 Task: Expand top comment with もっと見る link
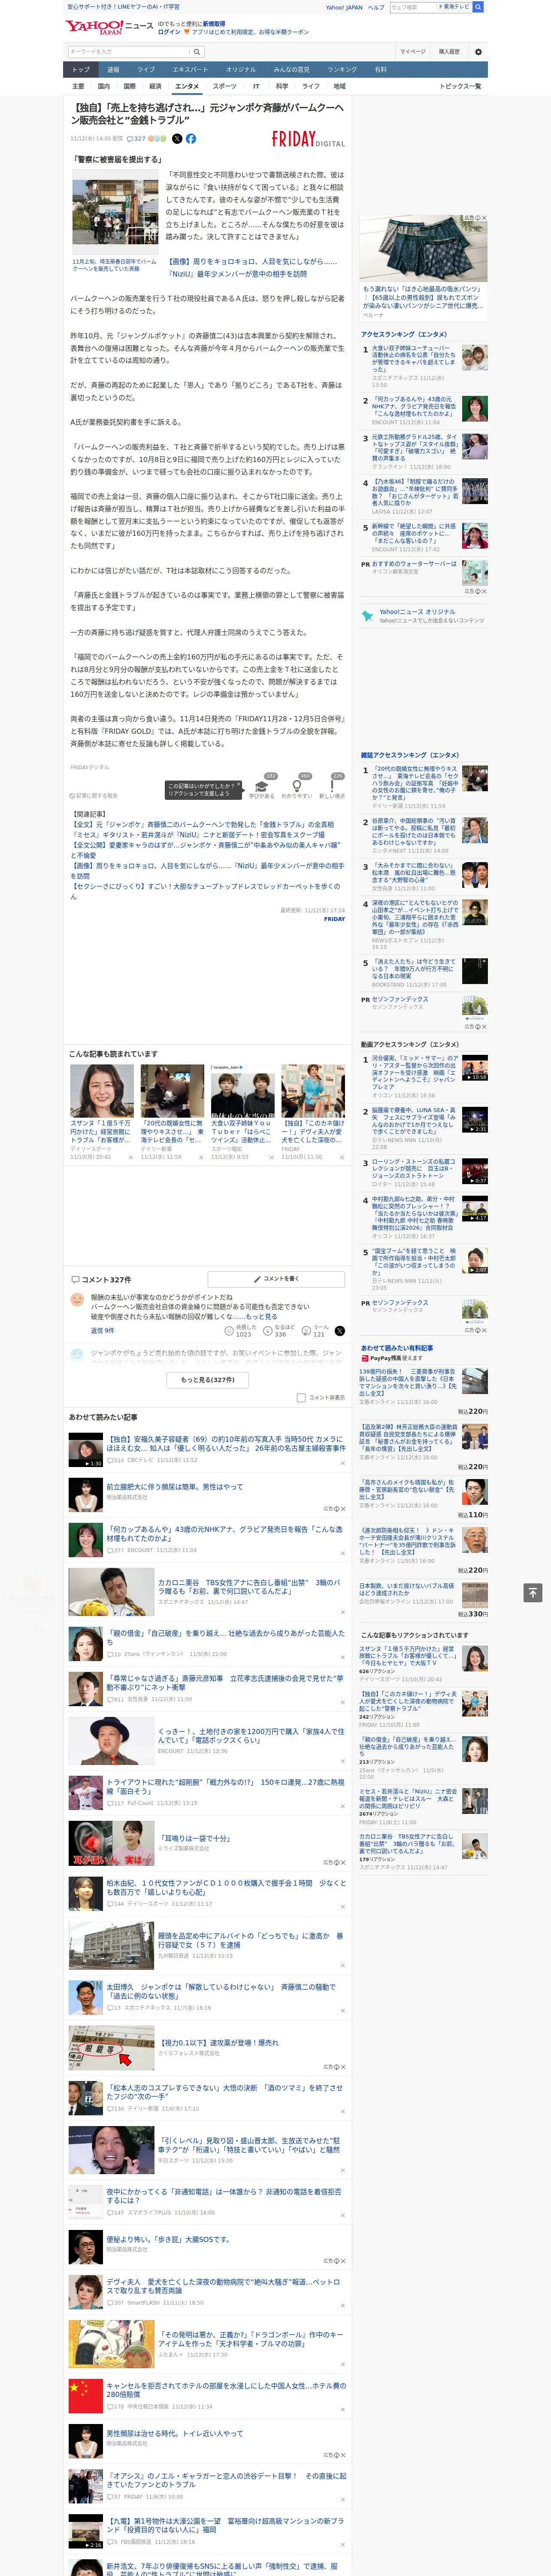point(262,1317)
